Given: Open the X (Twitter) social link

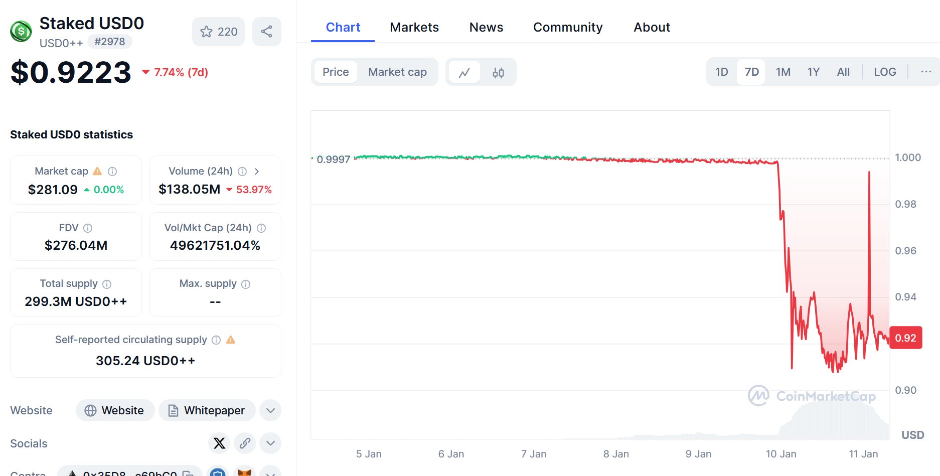Looking at the screenshot, I should [x=219, y=443].
